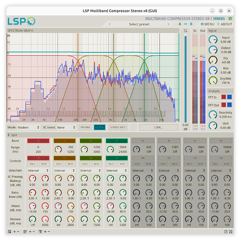
Task: Click the A state icon
Action: click(180, 24)
